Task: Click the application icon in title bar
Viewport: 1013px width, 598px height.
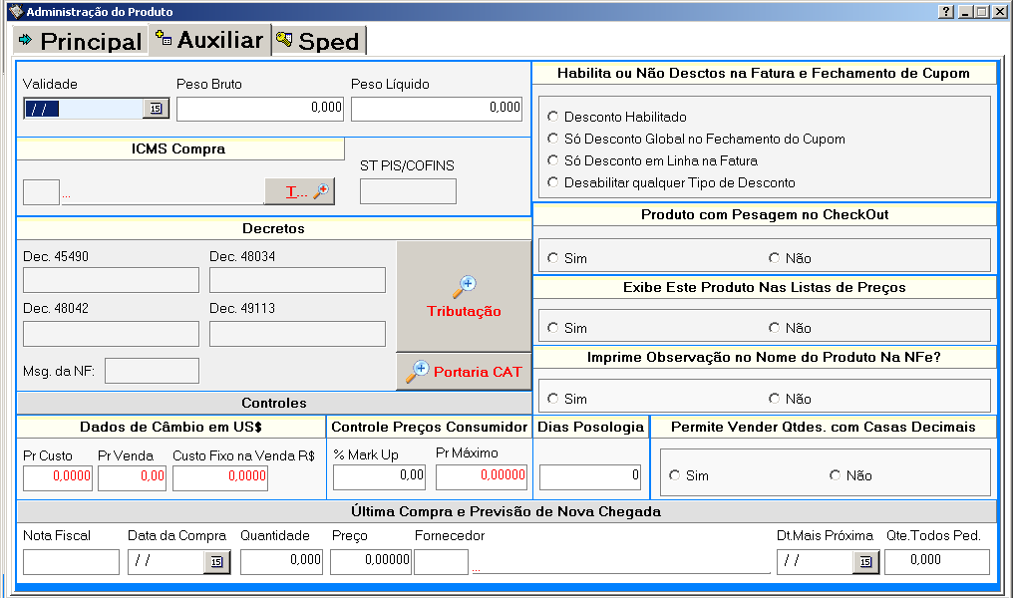Action: (14, 12)
